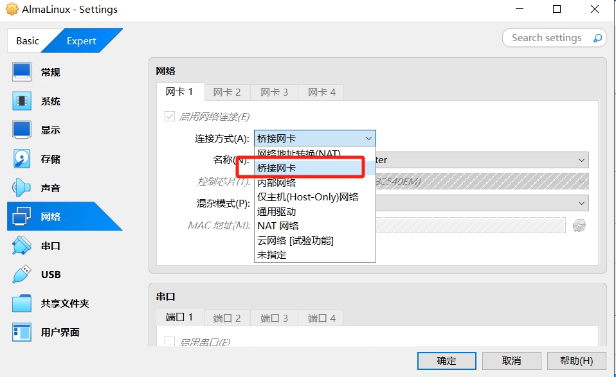Image resolution: width=616 pixels, height=377 pixels.
Task: Go to the 系统 settings category
Action: coord(51,101)
